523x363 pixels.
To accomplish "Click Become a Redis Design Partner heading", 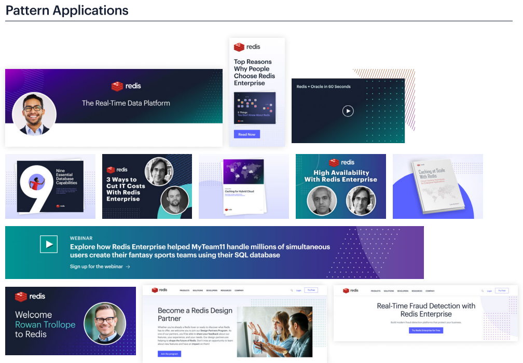I will coord(195,314).
